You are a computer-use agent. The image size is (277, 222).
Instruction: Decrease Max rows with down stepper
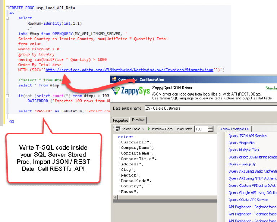(211, 130)
